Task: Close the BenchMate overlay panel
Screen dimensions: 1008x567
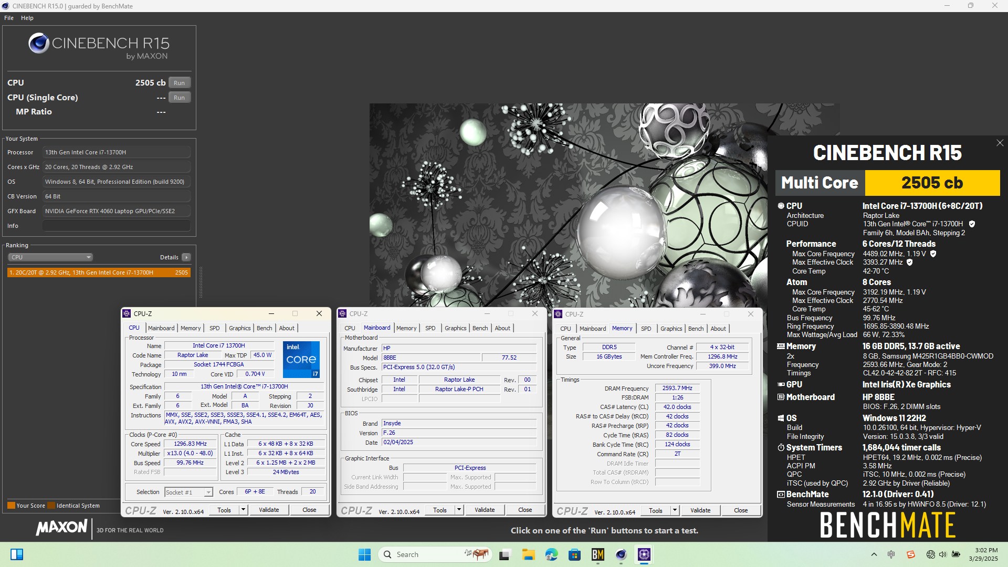Action: pos(1000,143)
